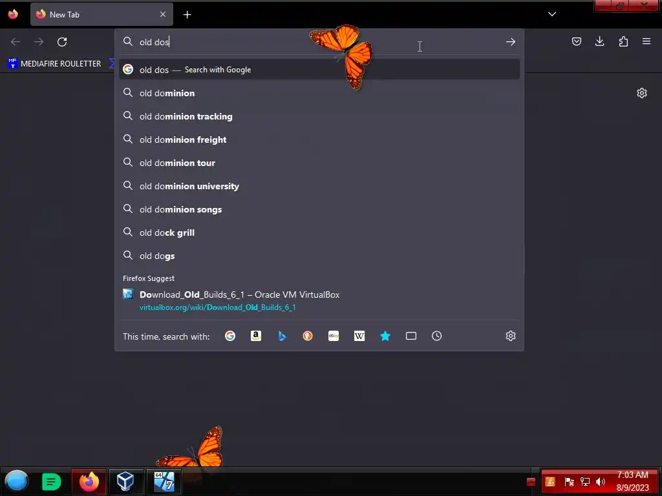Open green notes app in taskbar
Image resolution: width=662 pixels, height=496 pixels.
[x=52, y=481]
